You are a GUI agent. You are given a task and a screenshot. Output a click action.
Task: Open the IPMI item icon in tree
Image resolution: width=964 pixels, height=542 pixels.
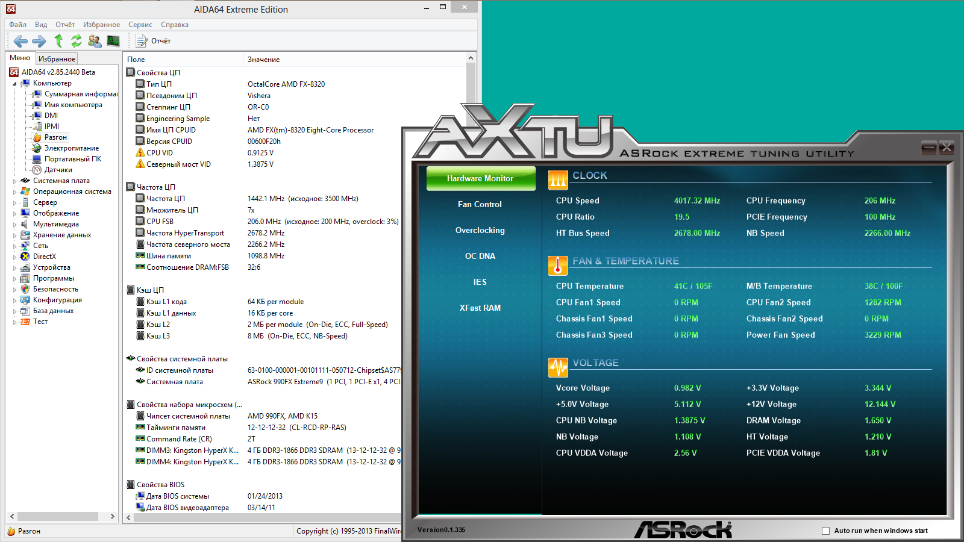coord(37,126)
